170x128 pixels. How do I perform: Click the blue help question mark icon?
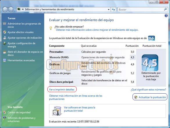[x=166, y=16]
